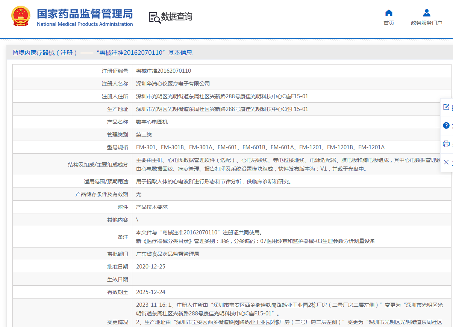Click the 适用范围 intended use text
The image size is (453, 327).
coord(214,181)
